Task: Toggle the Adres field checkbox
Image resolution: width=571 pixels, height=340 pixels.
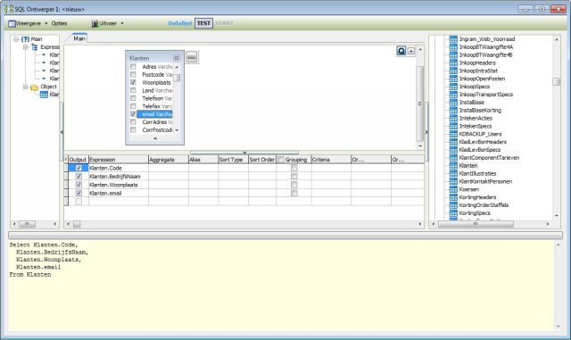Action: 133,67
